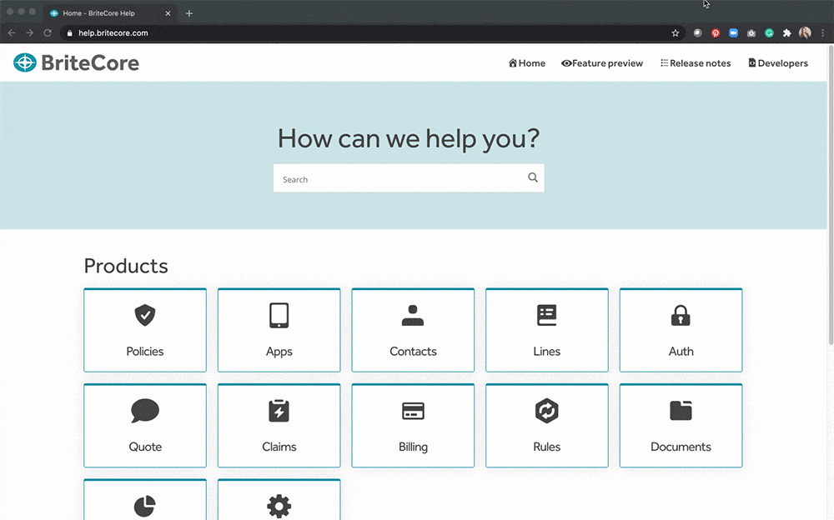The image size is (834, 520).
Task: Click the browser back arrow
Action: pyautogui.click(x=12, y=33)
